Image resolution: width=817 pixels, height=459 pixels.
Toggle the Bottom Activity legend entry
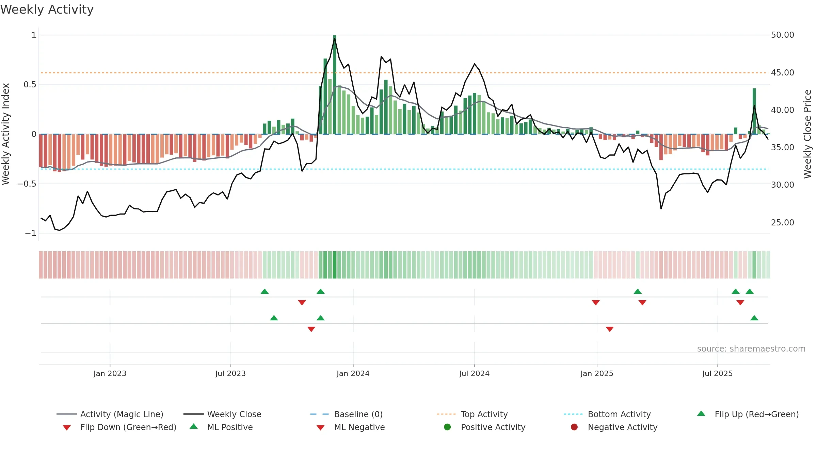tap(607, 414)
